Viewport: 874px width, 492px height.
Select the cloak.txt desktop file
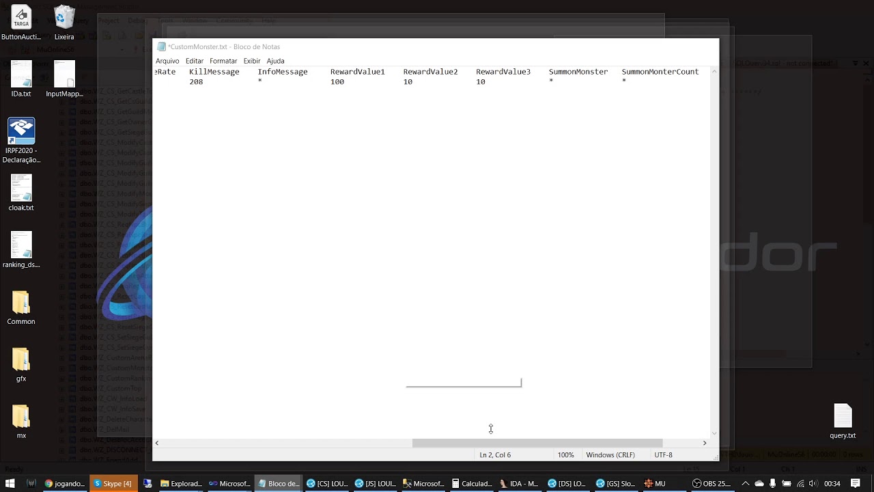click(21, 193)
